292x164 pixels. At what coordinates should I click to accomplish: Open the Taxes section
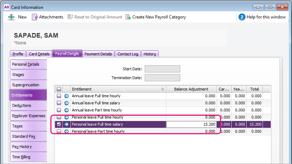(28, 126)
